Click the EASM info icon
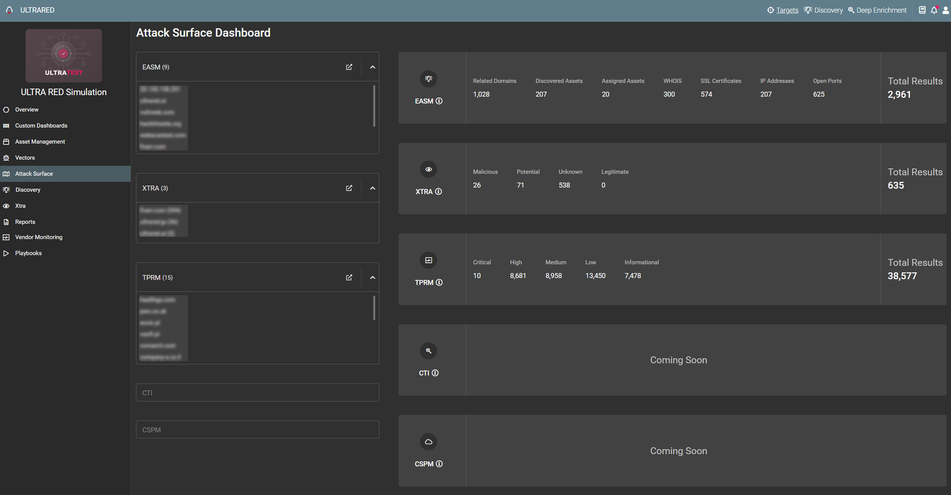 (439, 101)
